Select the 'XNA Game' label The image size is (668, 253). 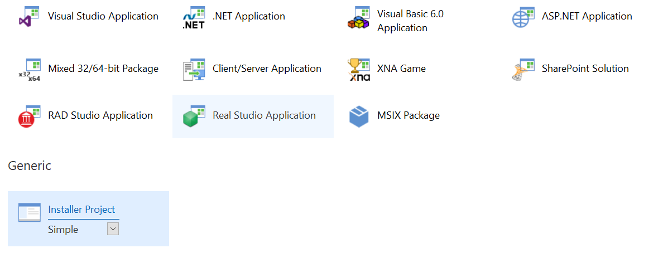(x=401, y=69)
